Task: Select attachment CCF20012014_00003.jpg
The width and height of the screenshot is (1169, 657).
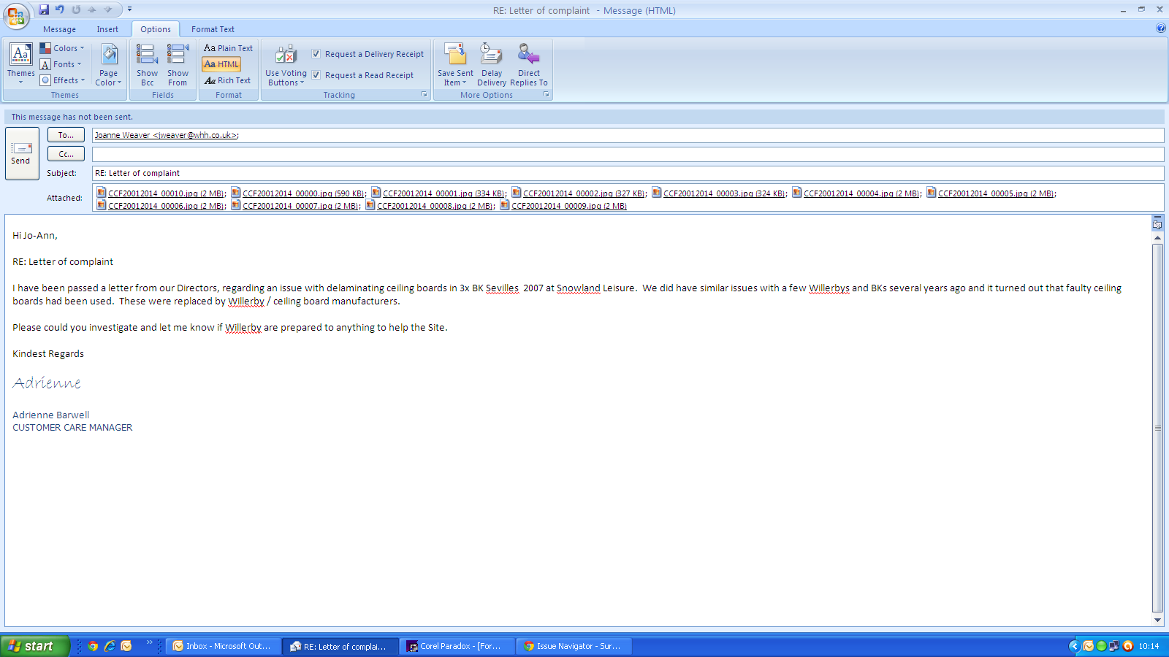Action: tap(719, 193)
